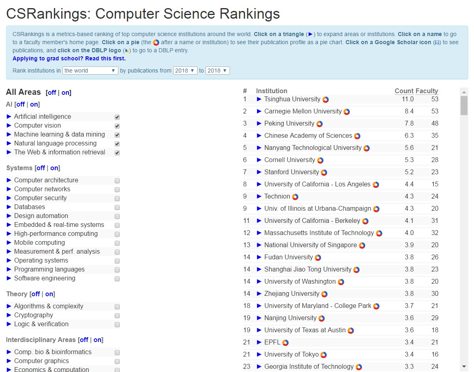Check the Databases area checkbox

coord(117,207)
